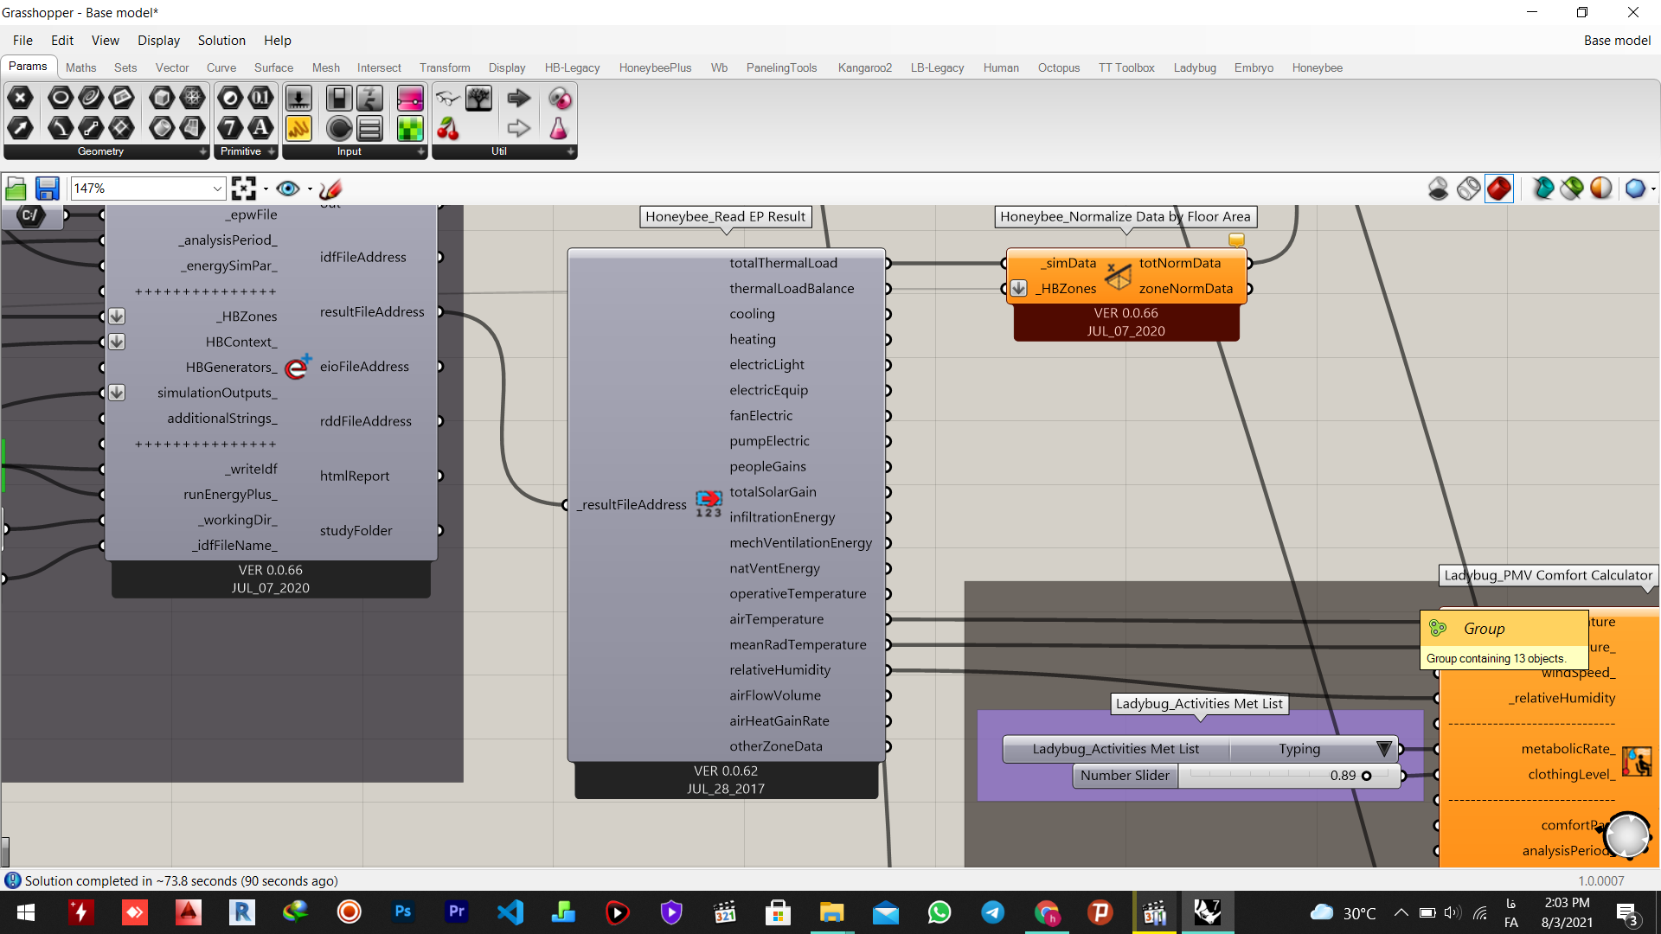Add the Number Slider input icon
The width and height of the screenshot is (1661, 934).
298,98
